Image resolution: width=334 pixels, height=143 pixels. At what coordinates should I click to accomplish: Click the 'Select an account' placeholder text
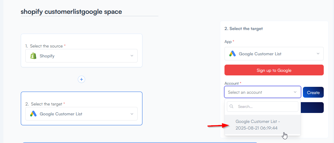coord(245,92)
